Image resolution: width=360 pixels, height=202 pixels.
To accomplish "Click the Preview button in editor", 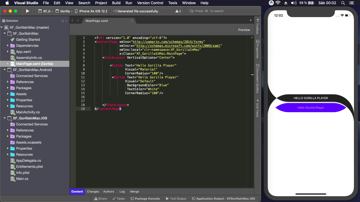I will coord(244,30).
